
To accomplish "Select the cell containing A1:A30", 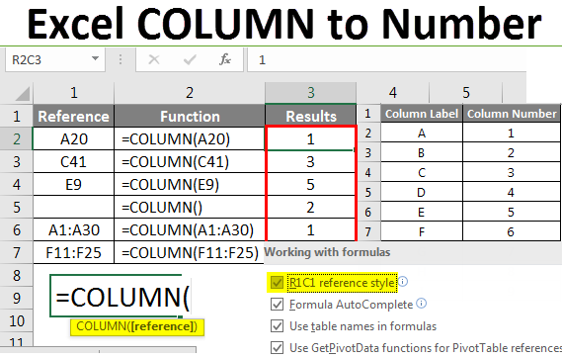I will [x=74, y=230].
